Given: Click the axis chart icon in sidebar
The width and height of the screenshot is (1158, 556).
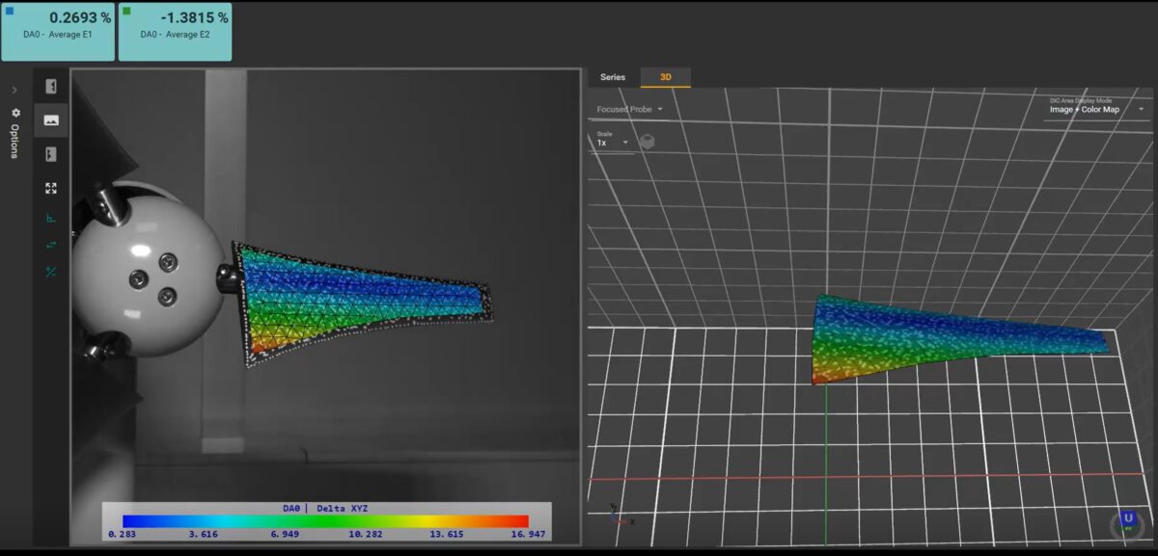Looking at the screenshot, I should [x=51, y=218].
